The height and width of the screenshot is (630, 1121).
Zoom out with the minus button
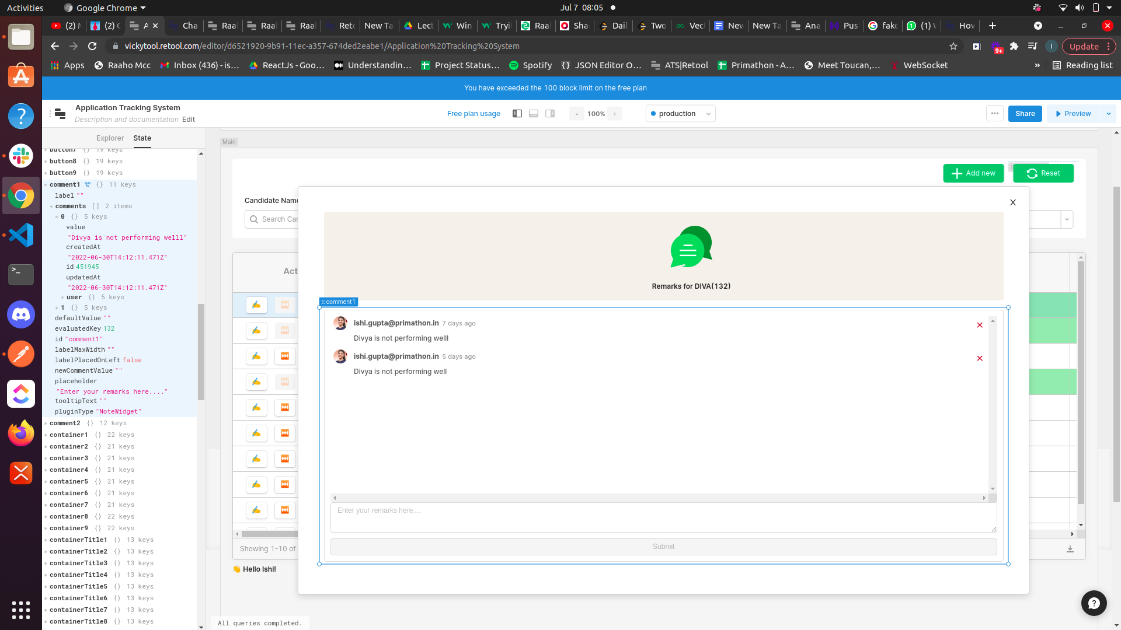coord(577,114)
